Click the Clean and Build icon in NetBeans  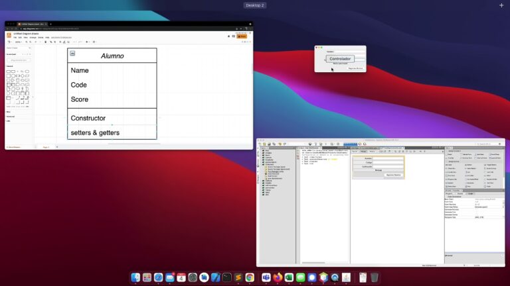[x=321, y=144]
